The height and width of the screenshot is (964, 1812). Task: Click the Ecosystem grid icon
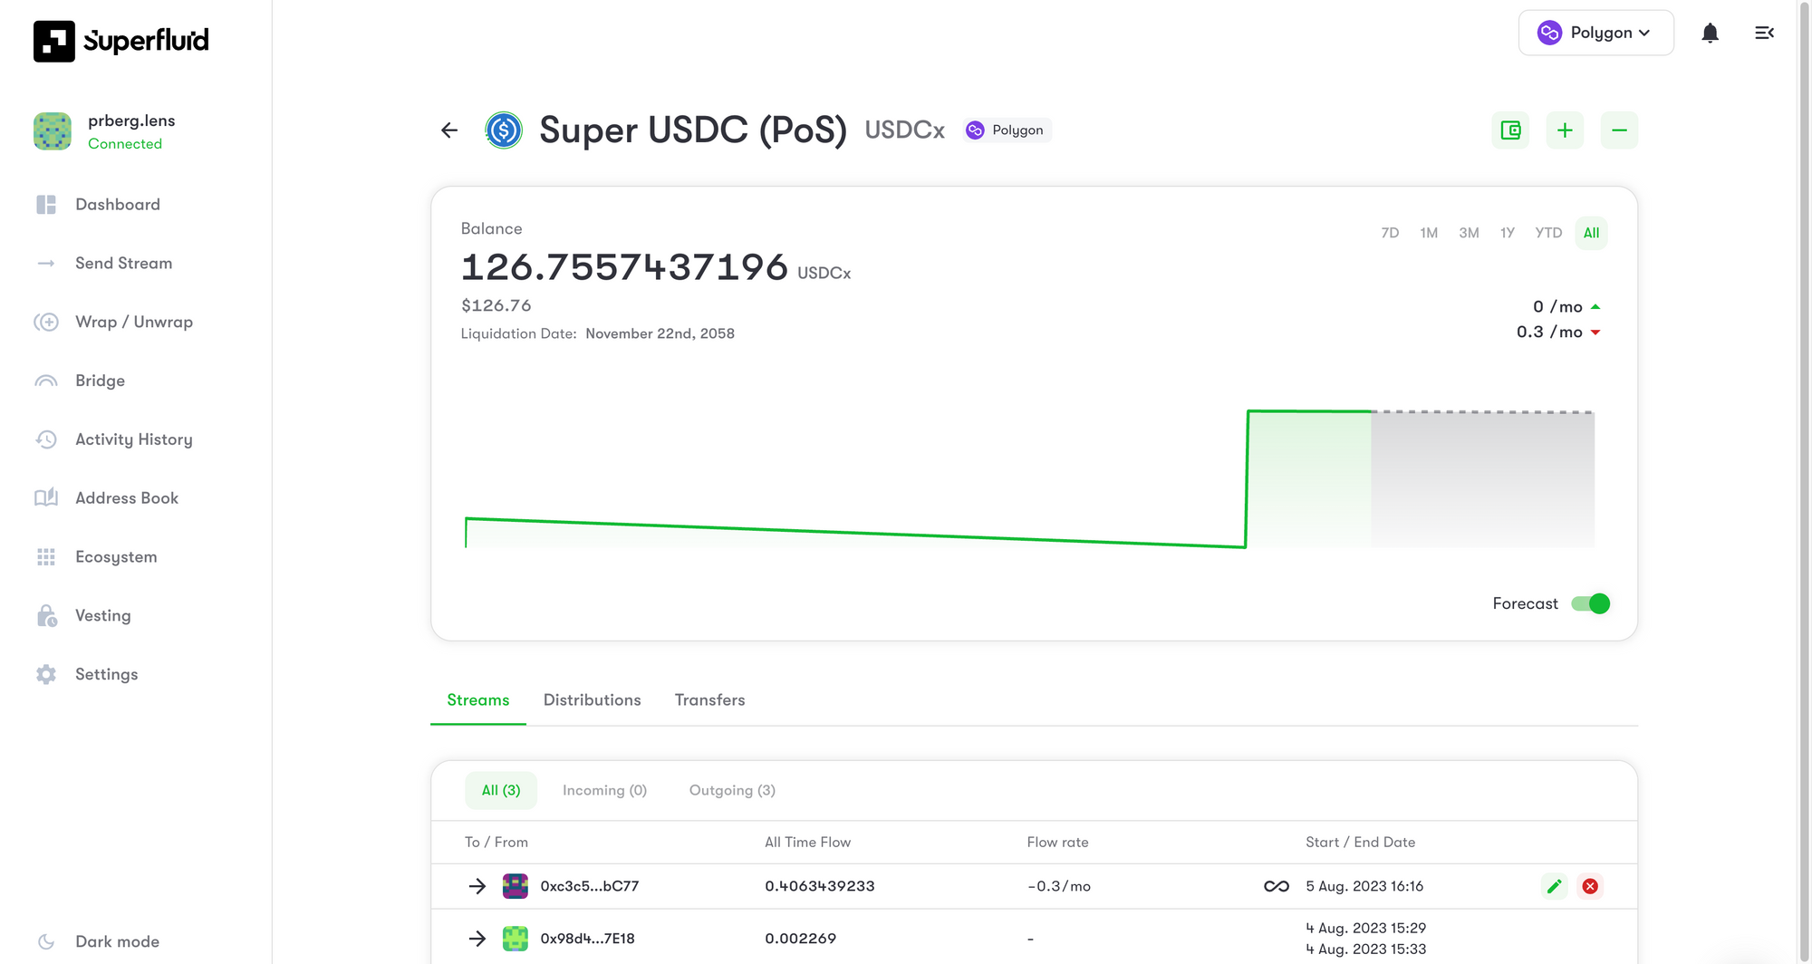click(46, 557)
